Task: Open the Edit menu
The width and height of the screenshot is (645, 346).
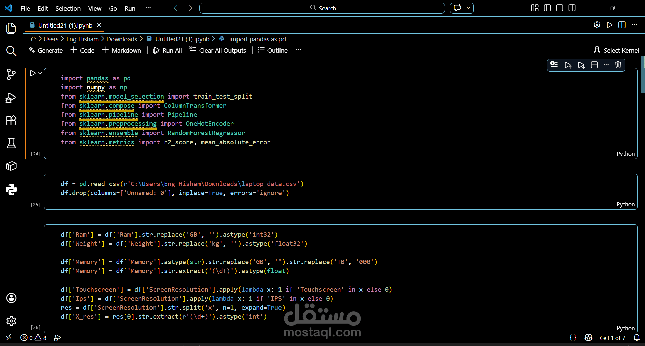Action: [x=43, y=8]
